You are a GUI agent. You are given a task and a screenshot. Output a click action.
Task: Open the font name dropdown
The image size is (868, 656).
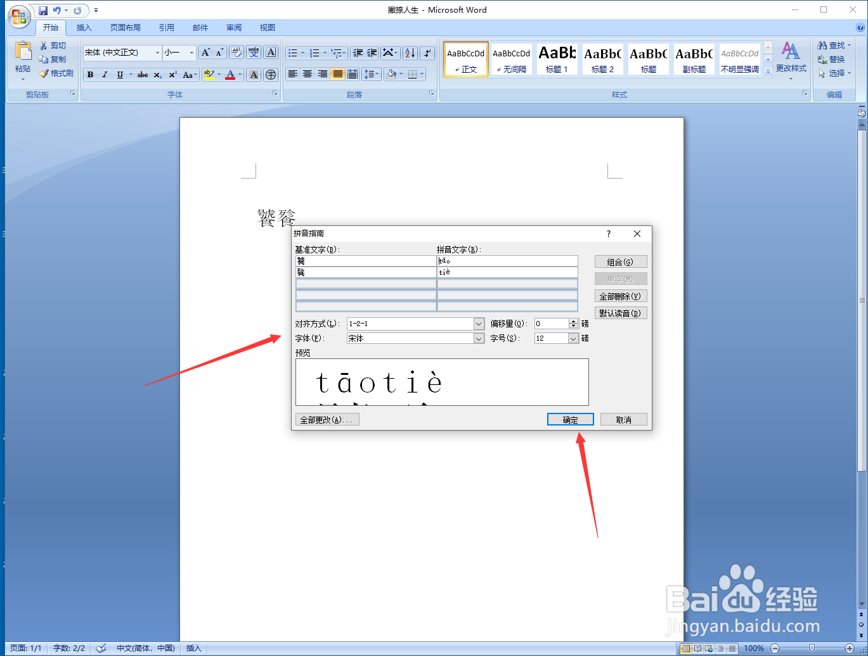pos(158,53)
